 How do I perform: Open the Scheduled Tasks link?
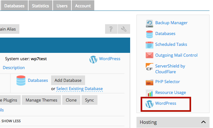tap(171, 45)
